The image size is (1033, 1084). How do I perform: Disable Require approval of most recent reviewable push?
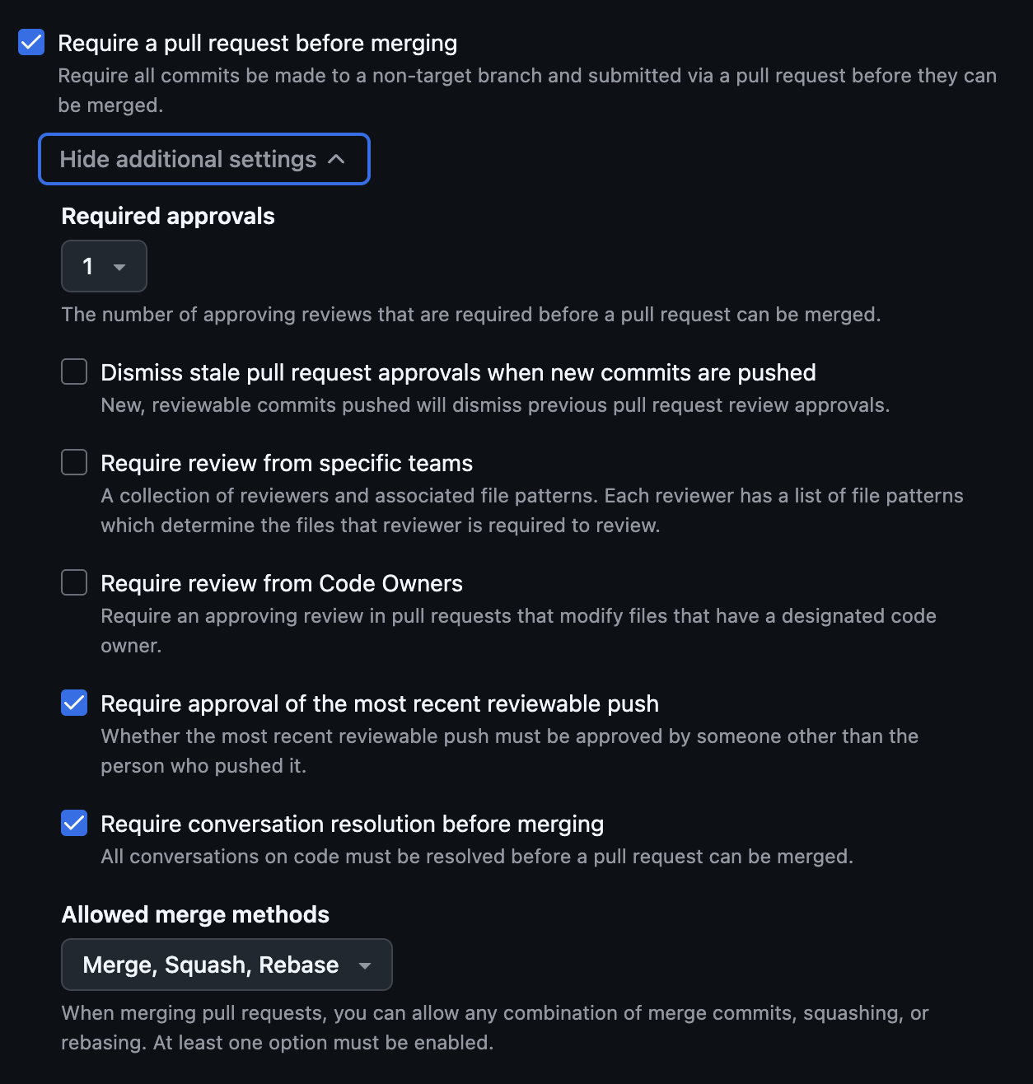pyautogui.click(x=74, y=703)
